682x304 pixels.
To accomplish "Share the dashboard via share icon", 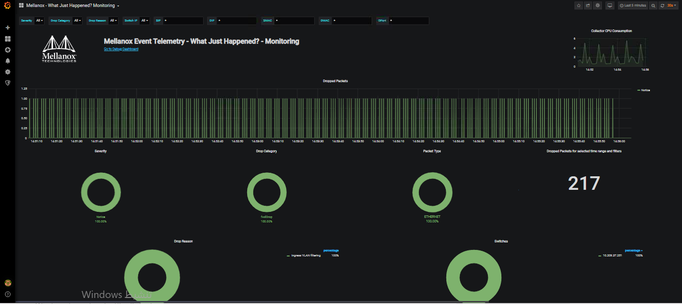I will pos(588,6).
